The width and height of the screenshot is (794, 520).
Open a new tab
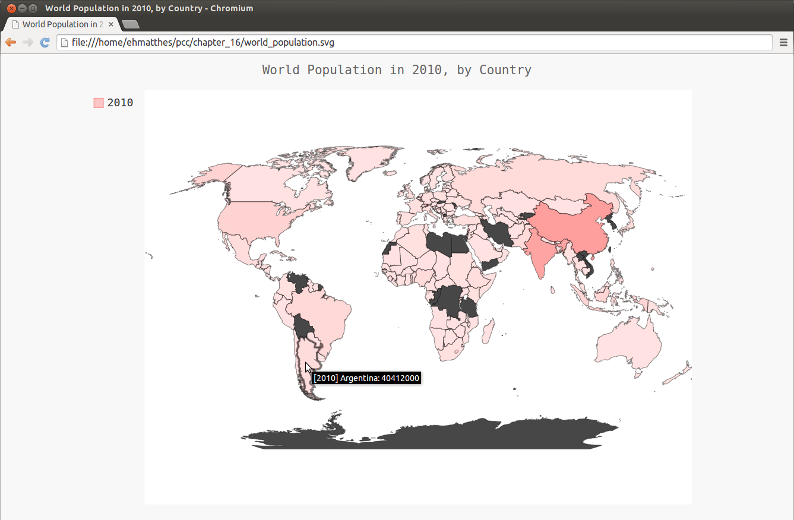pyautogui.click(x=130, y=24)
